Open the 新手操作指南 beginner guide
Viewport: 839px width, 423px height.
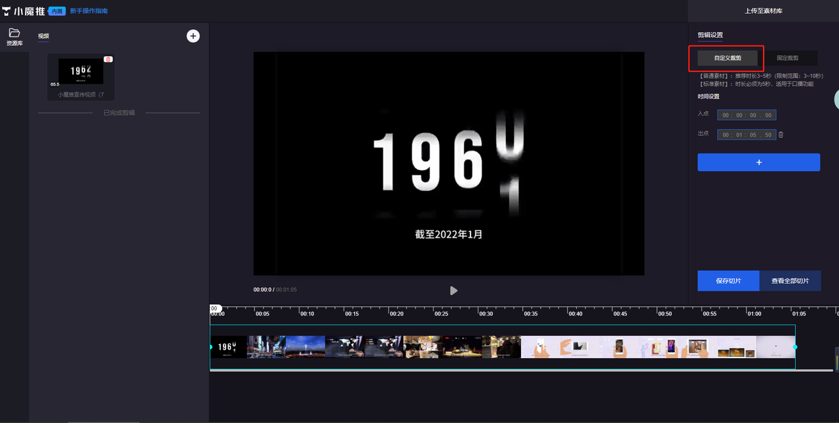coord(90,10)
